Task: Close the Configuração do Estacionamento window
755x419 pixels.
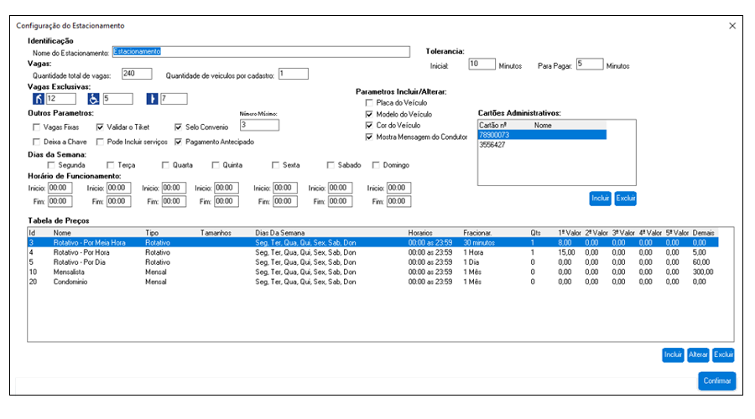Action: tap(732, 26)
